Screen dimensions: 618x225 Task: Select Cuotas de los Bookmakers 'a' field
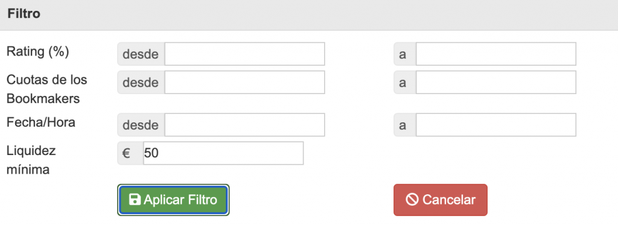[x=496, y=83]
